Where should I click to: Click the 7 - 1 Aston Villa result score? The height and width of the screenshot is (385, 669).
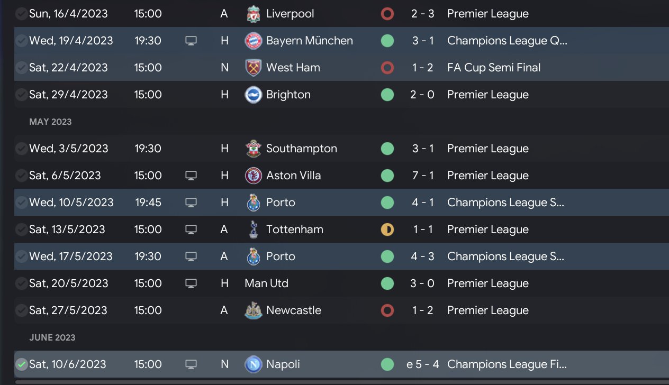(423, 176)
